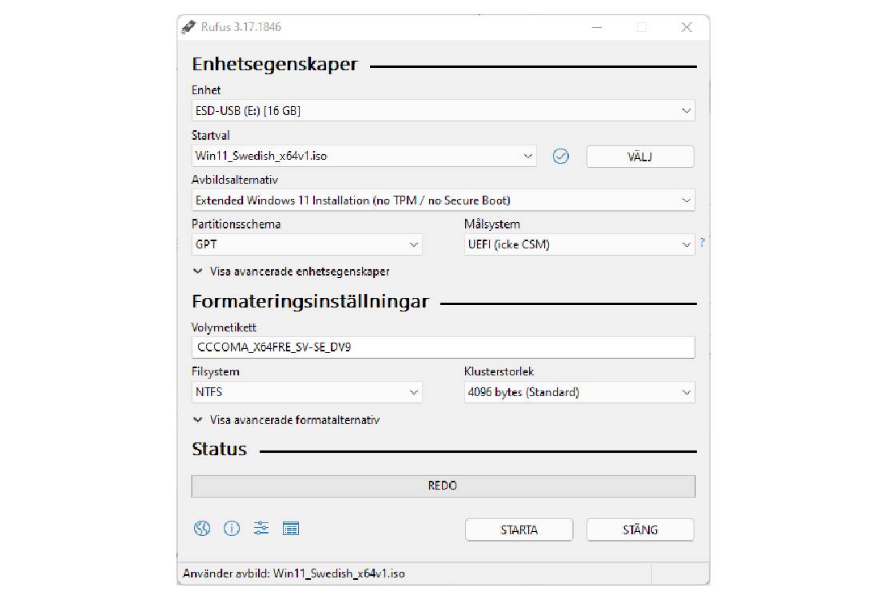
Task: Click the checksum checkmark icon
Action: click(561, 157)
